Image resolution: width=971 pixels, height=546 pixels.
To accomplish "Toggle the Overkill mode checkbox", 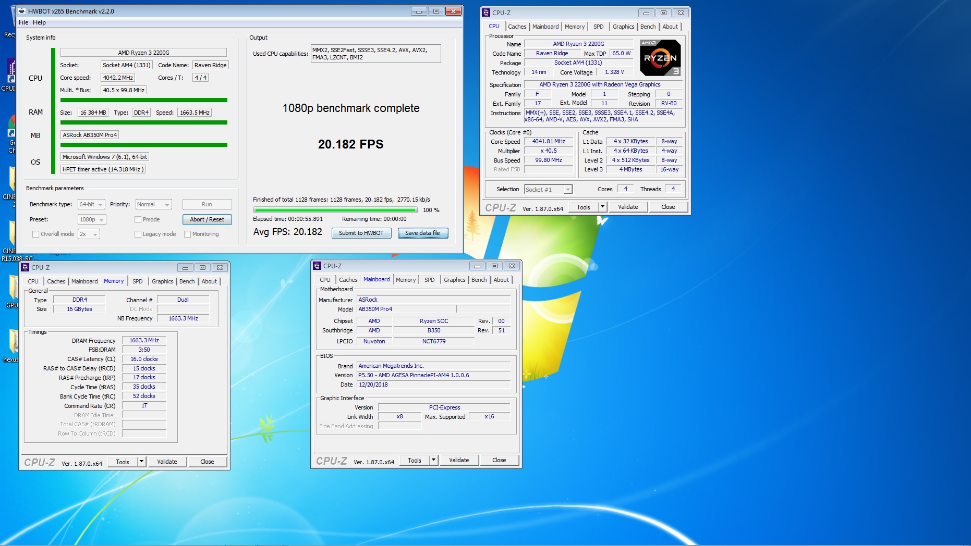I will 35,234.
